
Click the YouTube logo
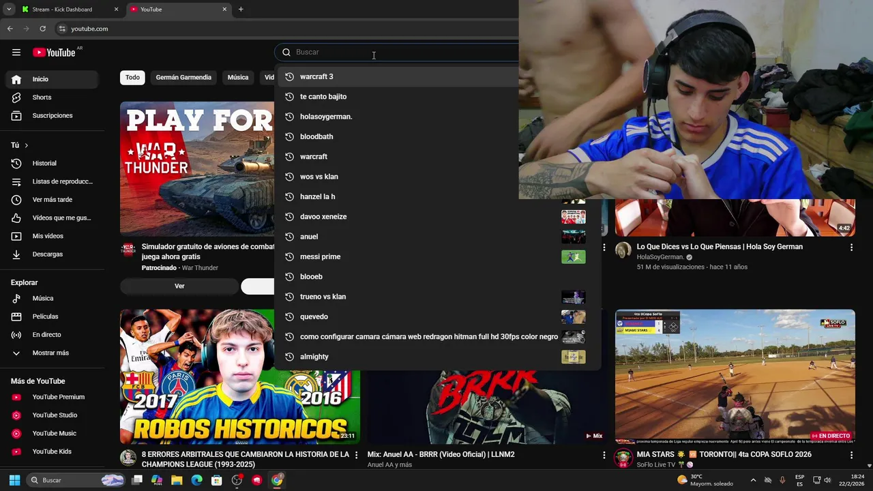[54, 53]
